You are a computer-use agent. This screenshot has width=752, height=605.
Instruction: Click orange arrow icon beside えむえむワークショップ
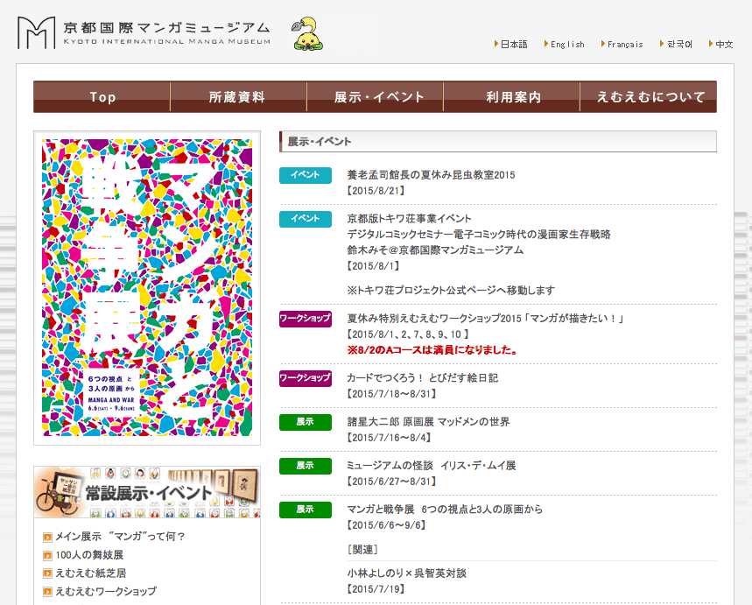(47, 592)
